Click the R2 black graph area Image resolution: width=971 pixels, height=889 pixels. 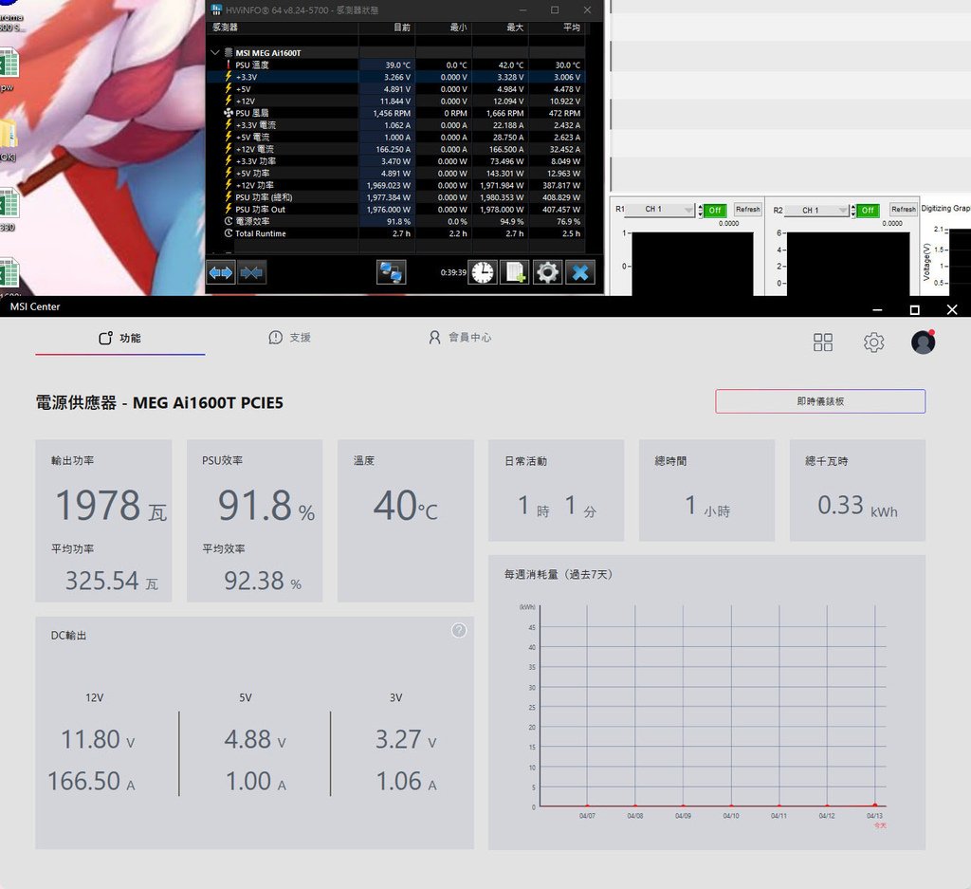pos(849,264)
